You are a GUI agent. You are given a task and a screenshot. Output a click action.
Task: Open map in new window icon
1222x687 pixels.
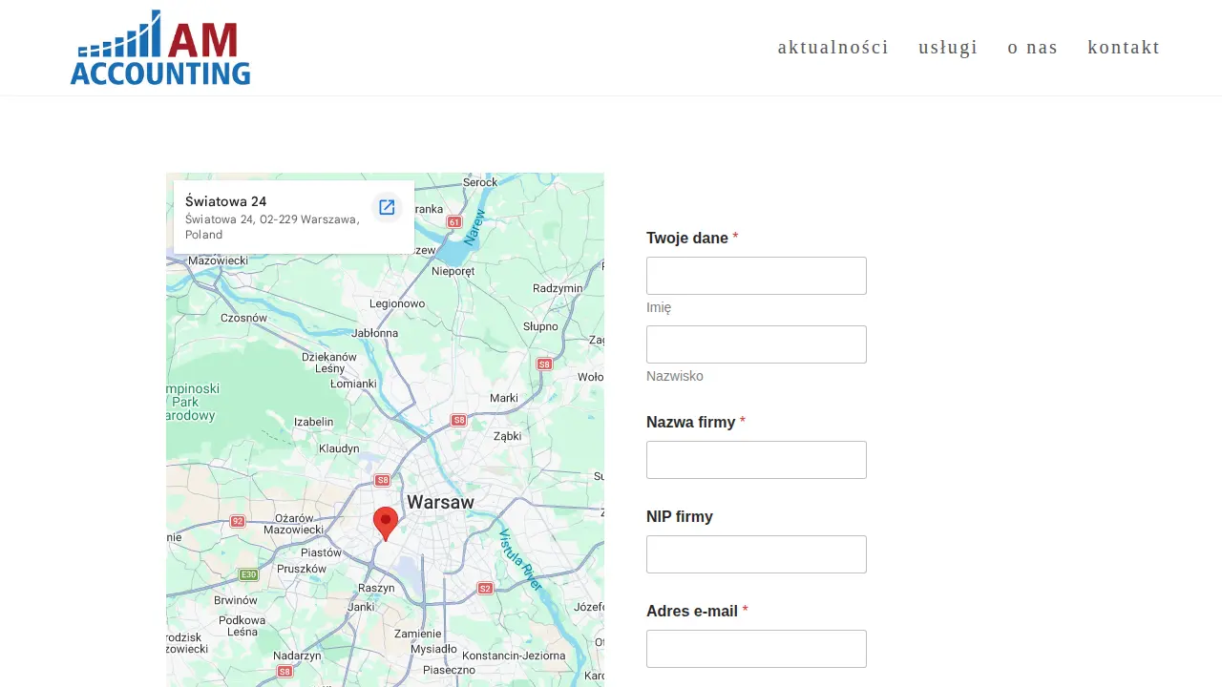pyautogui.click(x=387, y=207)
